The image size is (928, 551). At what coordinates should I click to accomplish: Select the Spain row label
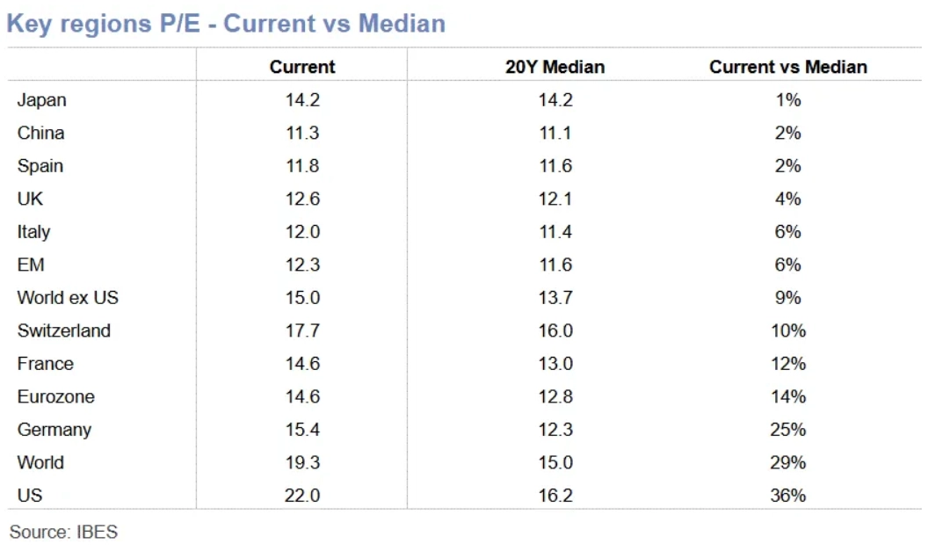tap(40, 166)
